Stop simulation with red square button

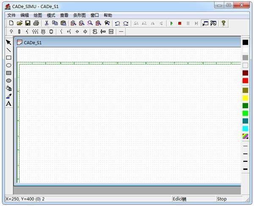(179, 23)
